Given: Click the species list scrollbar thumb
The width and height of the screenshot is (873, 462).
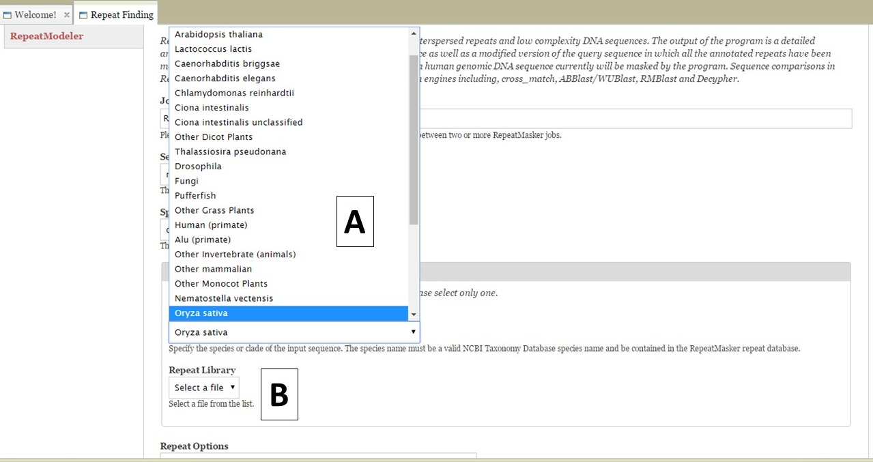Looking at the screenshot, I should click(x=414, y=140).
